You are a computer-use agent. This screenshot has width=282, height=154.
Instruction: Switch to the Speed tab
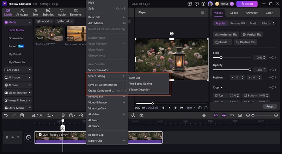coord(234,13)
